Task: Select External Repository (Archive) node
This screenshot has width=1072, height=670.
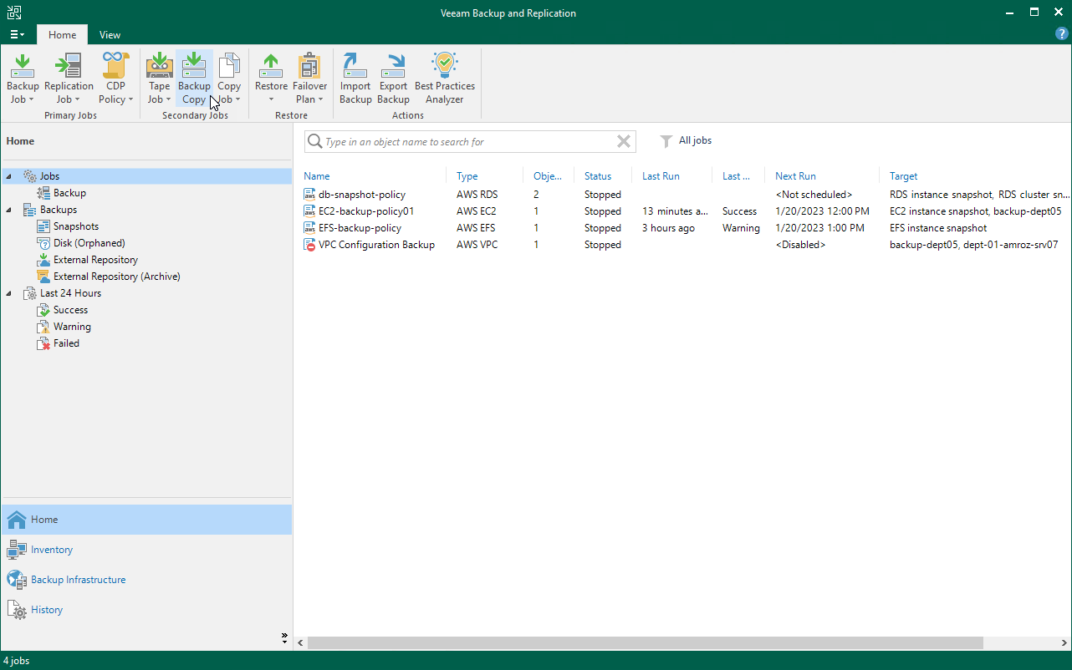Action: [x=116, y=277]
